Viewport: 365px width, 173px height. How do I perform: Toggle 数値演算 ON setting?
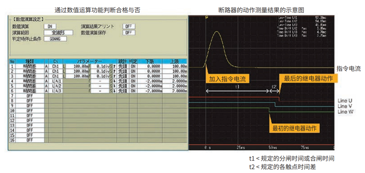point(50,26)
